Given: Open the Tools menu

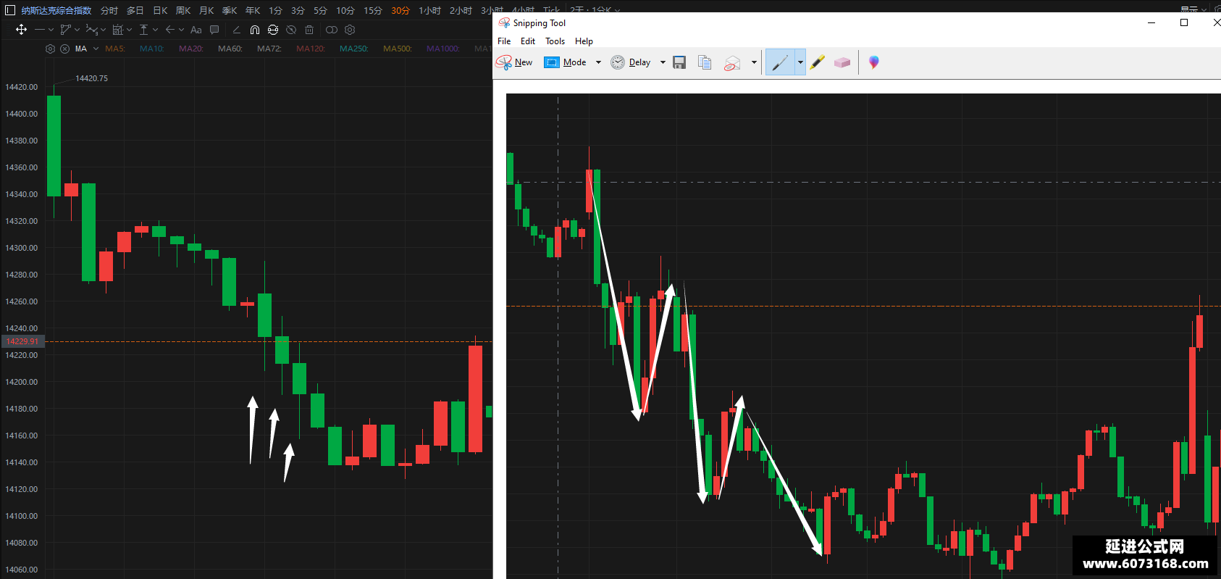Looking at the screenshot, I should (x=555, y=41).
